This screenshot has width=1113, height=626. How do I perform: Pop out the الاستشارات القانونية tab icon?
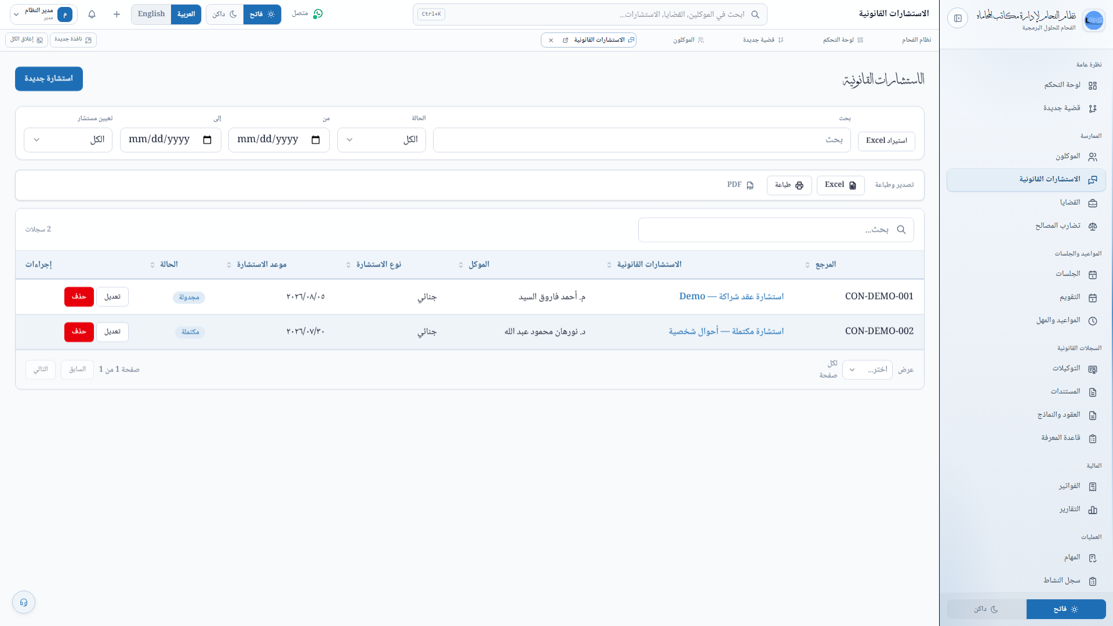[565, 40]
